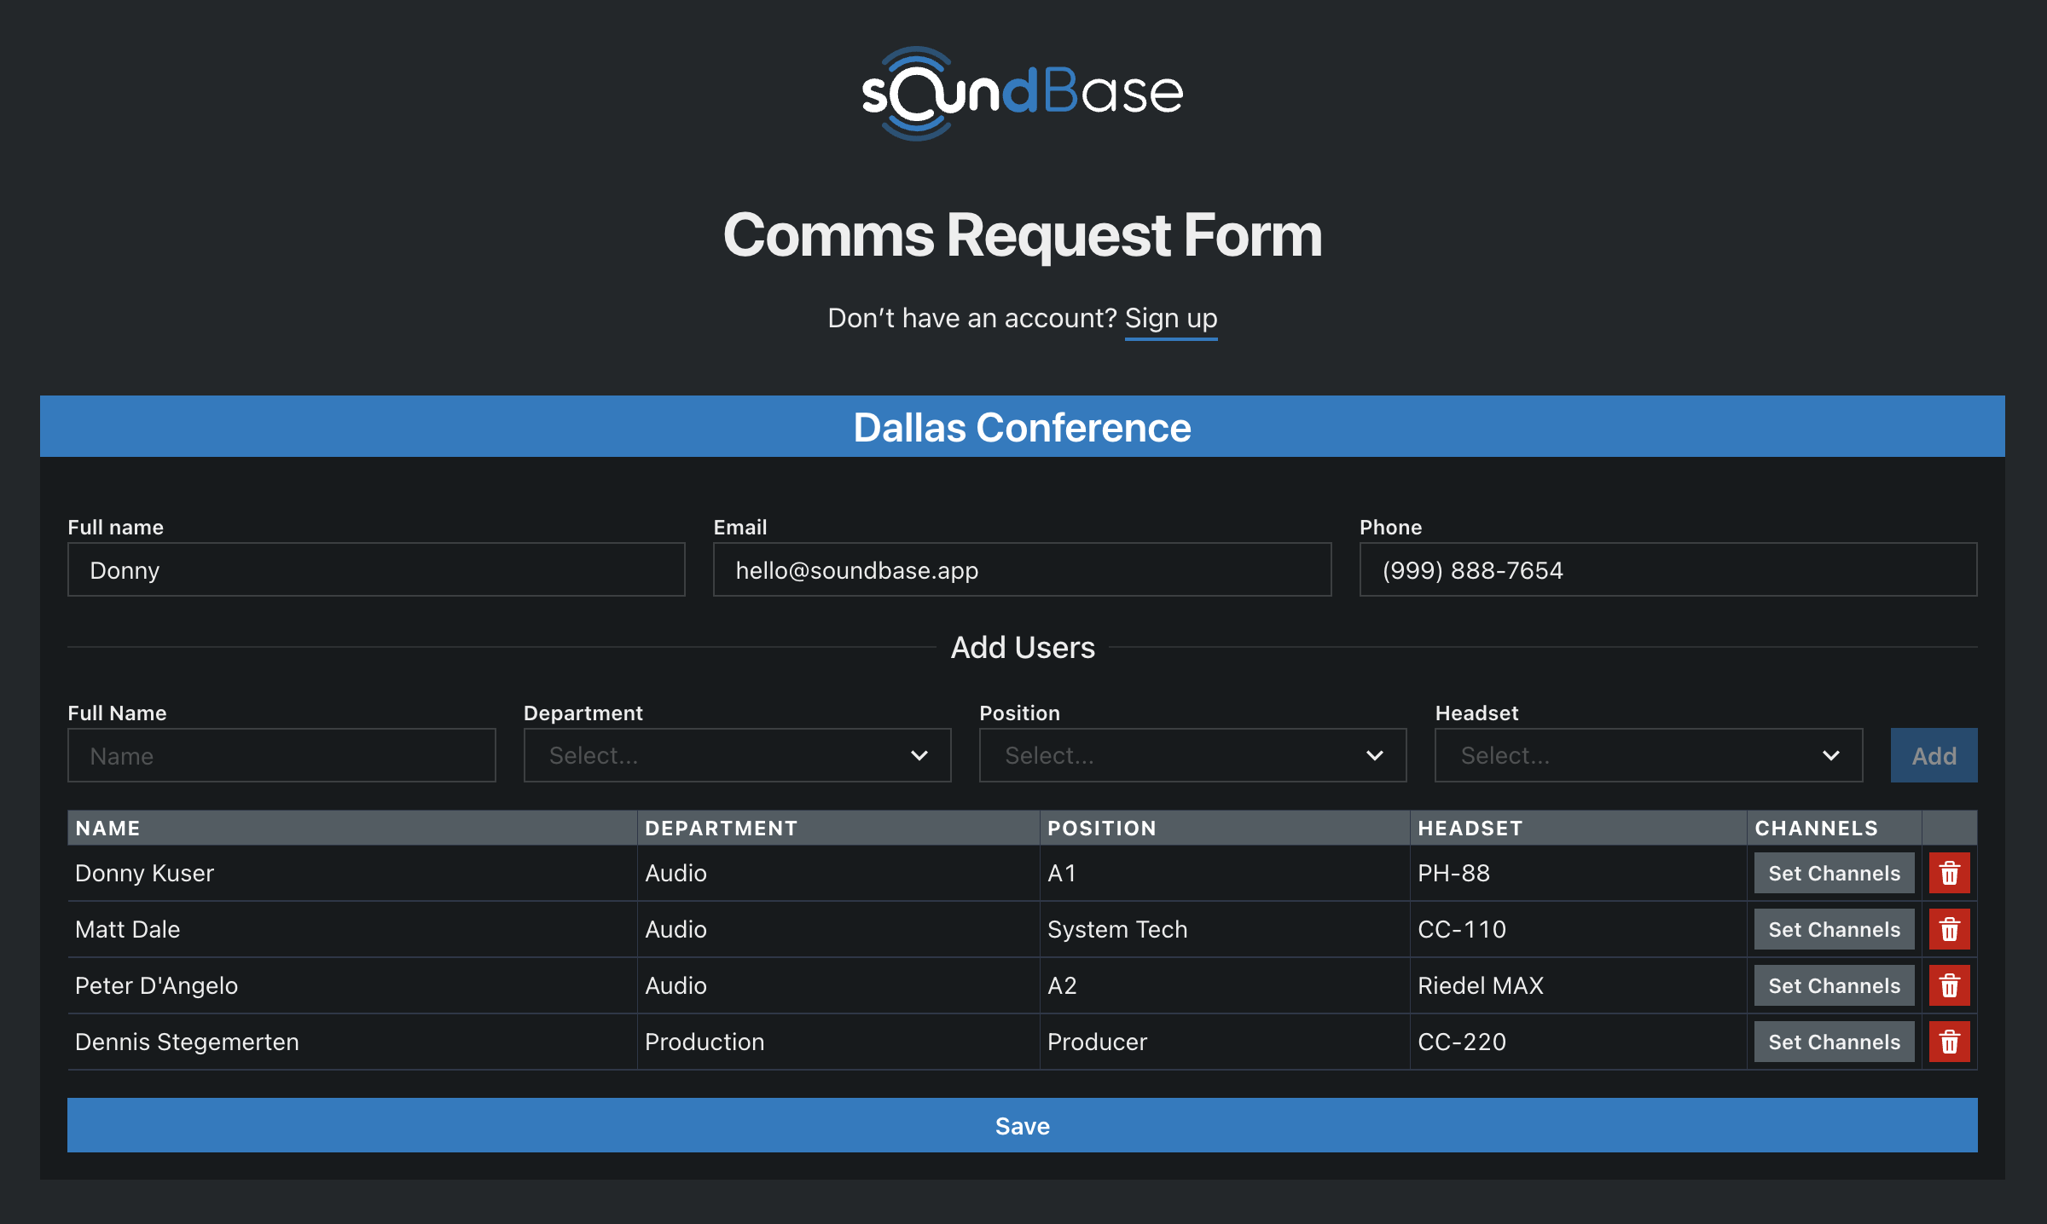The width and height of the screenshot is (2047, 1224).
Task: Click trash icon for Dennis Stegemerten
Action: pos(1949,1042)
